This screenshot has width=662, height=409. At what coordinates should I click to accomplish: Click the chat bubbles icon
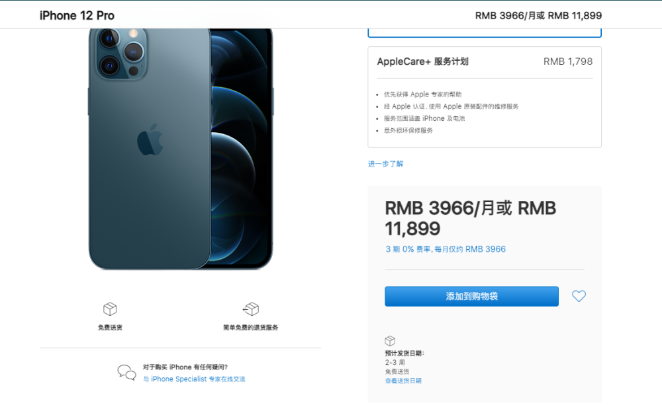(126, 373)
